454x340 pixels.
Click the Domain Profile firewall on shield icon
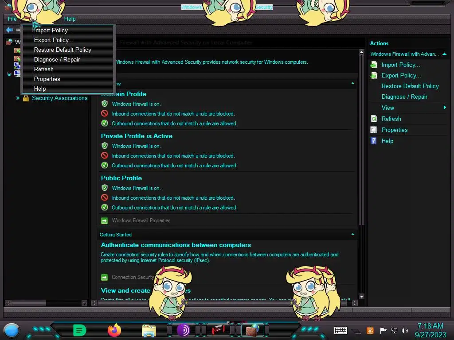pyautogui.click(x=105, y=104)
